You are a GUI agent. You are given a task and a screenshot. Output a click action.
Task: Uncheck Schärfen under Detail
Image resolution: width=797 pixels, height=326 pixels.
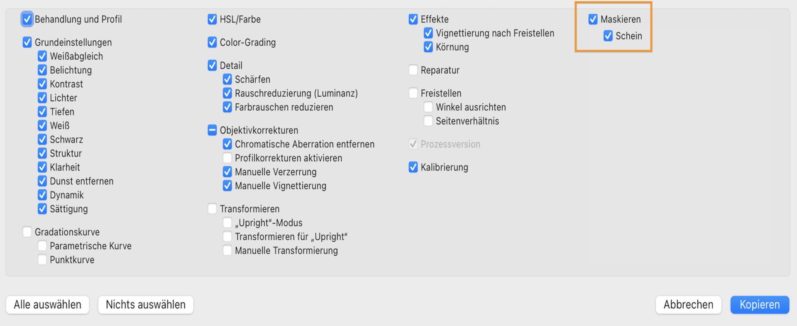(x=227, y=79)
